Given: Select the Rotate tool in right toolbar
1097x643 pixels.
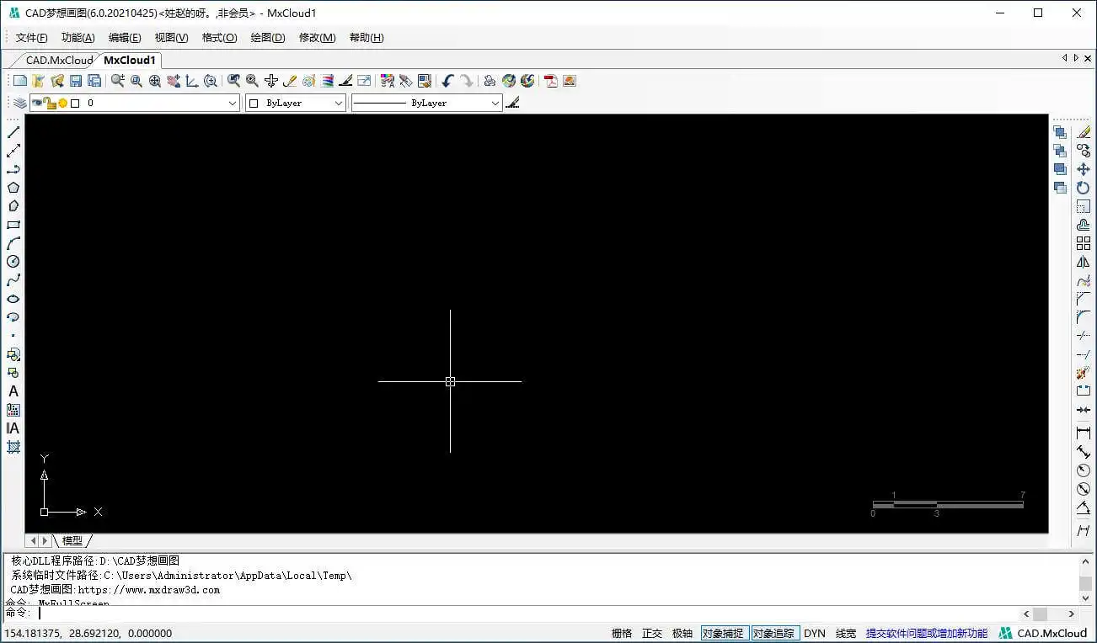Looking at the screenshot, I should 1084,188.
